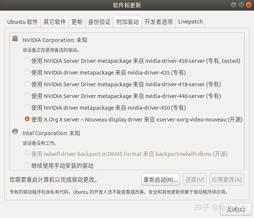Maximize the 软件和更新 window

[x=241, y=5]
